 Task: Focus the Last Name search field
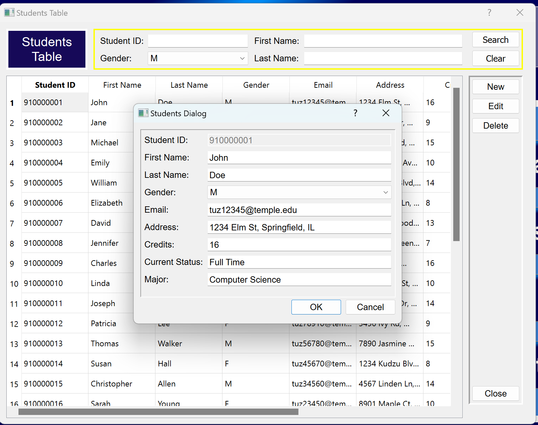383,58
